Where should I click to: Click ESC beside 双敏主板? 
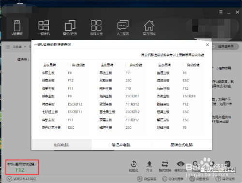click(x=128, y=80)
